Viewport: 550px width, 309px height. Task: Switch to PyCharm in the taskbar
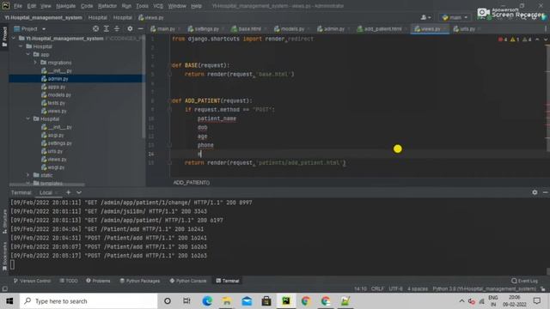click(x=286, y=301)
